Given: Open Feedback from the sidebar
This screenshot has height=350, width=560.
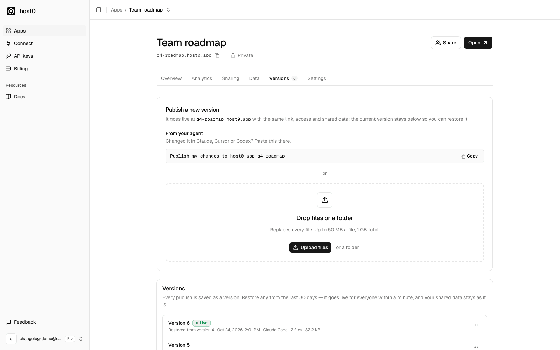Looking at the screenshot, I should (x=44, y=322).
